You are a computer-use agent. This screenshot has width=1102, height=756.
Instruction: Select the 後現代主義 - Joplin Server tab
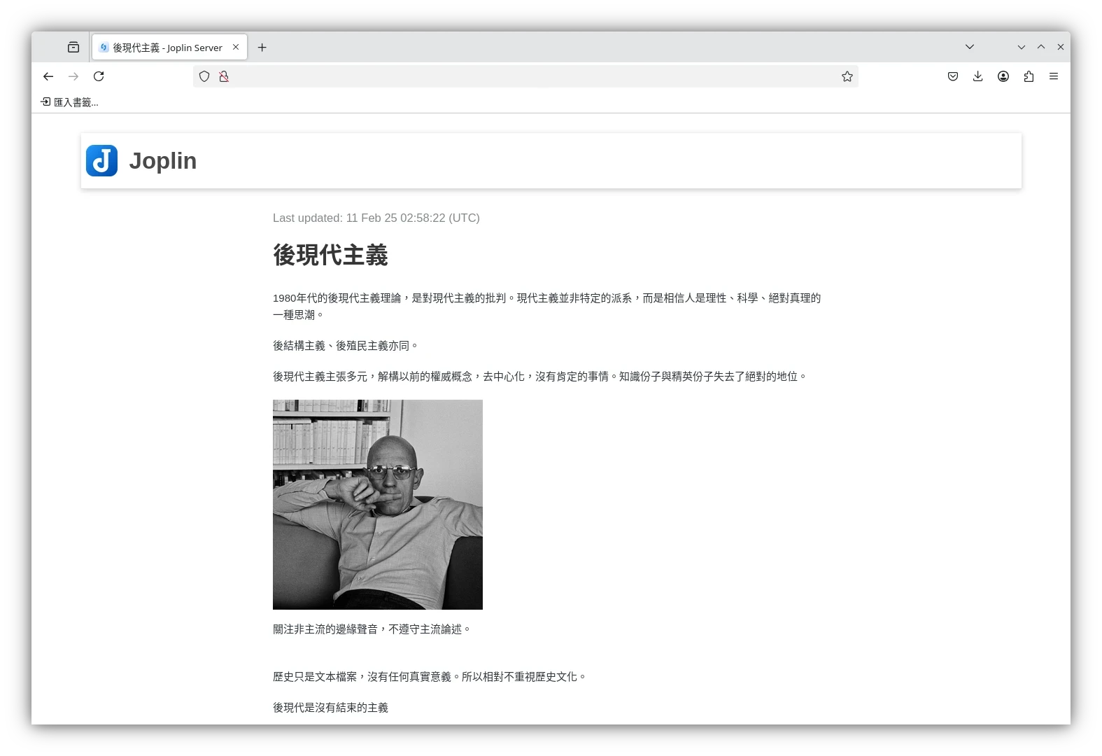pos(169,47)
